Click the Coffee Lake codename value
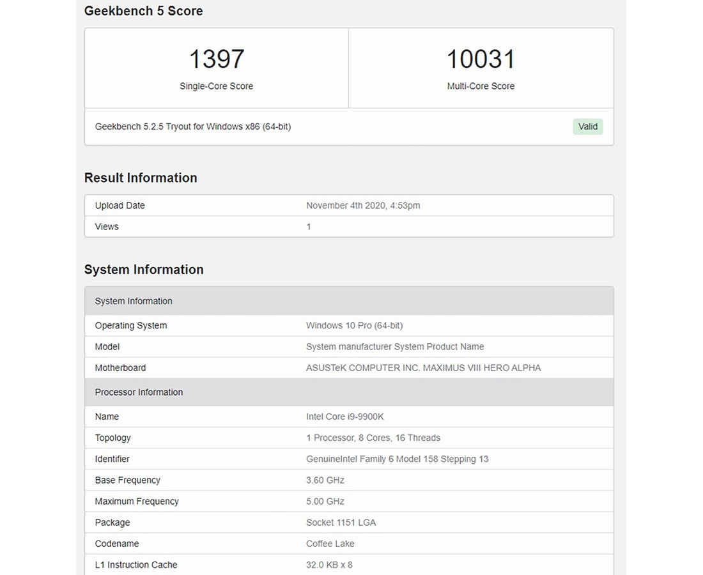 coord(330,544)
